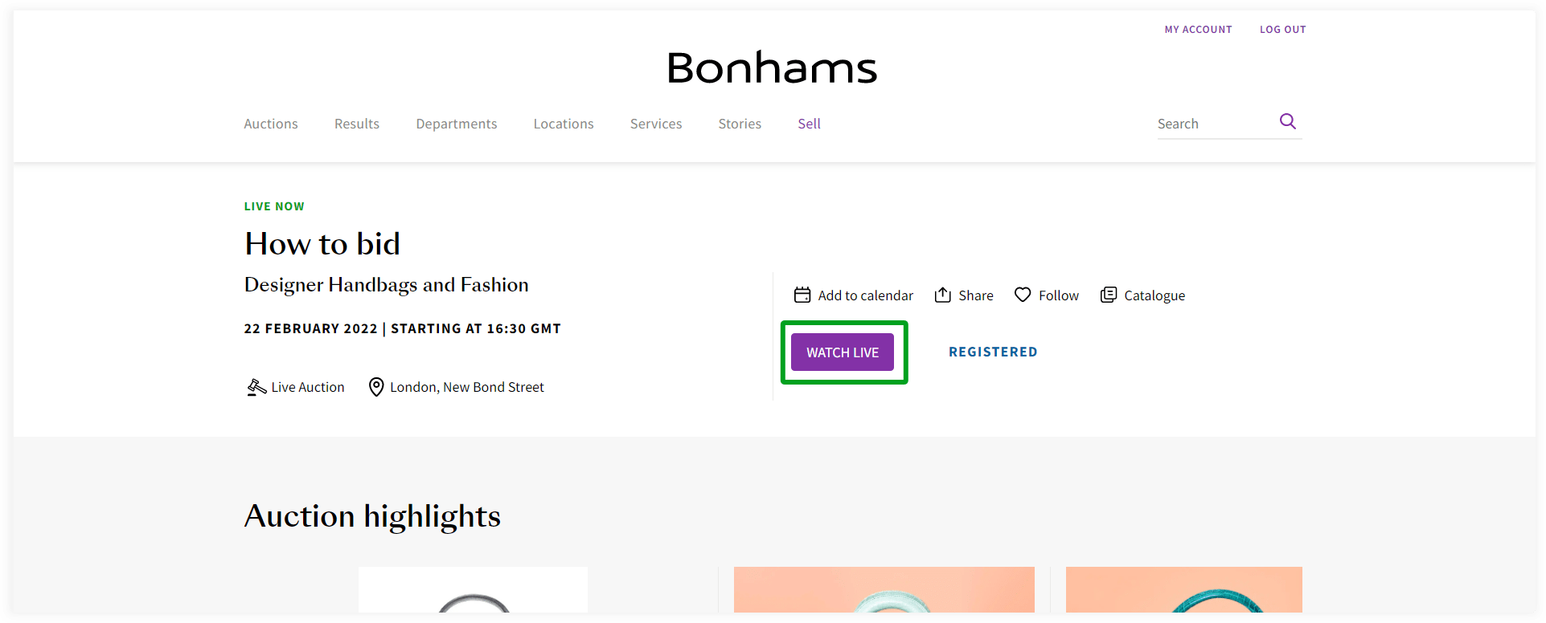Open the Catalogue icon
Image resolution: width=1546 pixels, height=623 pixels.
click(x=1109, y=295)
